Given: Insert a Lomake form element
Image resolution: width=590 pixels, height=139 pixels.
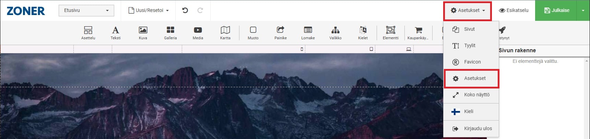Looking at the screenshot, I should pyautogui.click(x=308, y=33).
